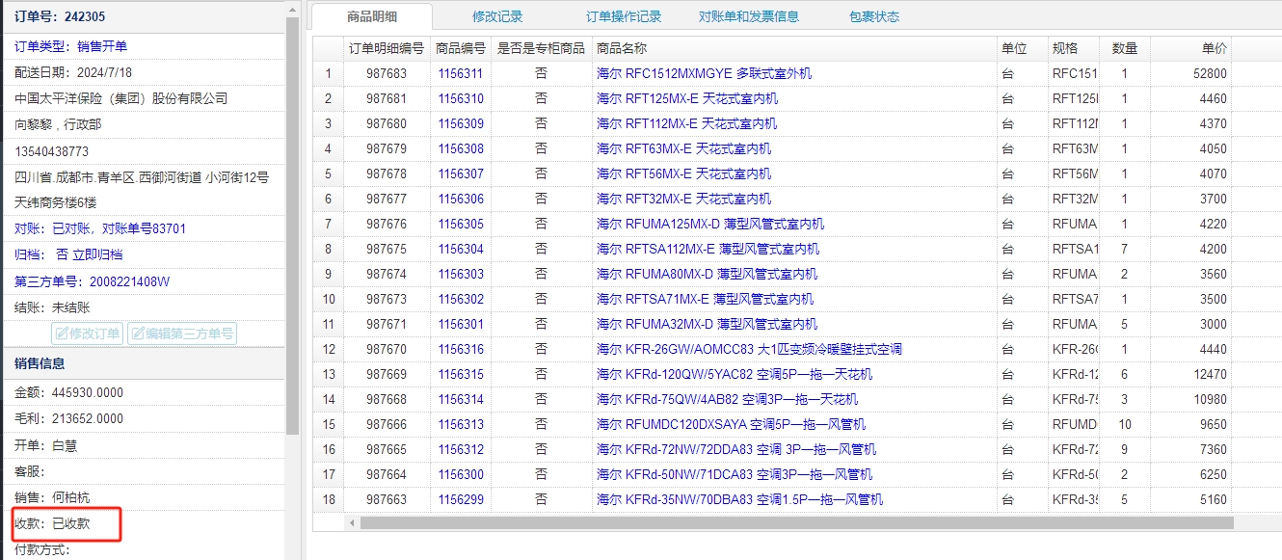The height and width of the screenshot is (560, 1282).
Task: Open product number 1156314
Action: click(461, 399)
